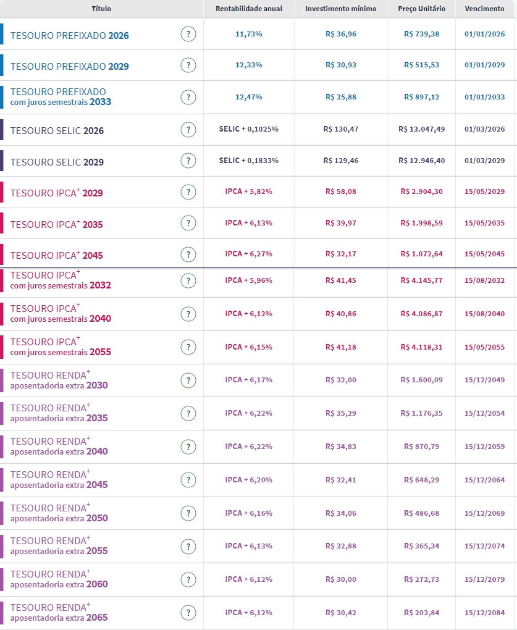Image resolution: width=517 pixels, height=630 pixels.
Task: Open Tesouro IPCA+ 2035 title link
Action: [57, 224]
